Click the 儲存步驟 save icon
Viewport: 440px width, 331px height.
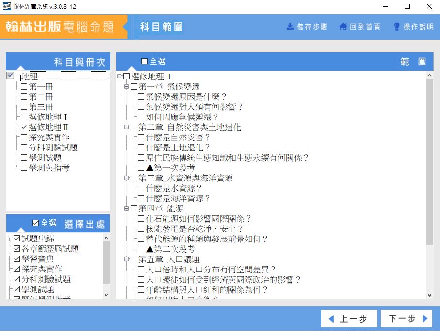(x=290, y=27)
